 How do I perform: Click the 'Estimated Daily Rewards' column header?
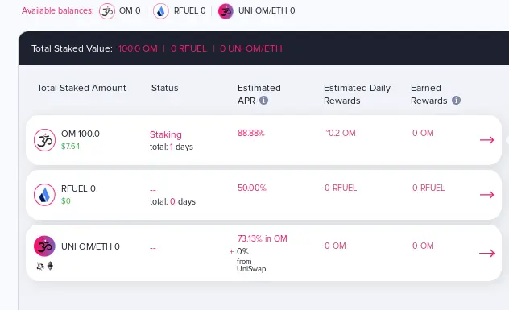[357, 94]
